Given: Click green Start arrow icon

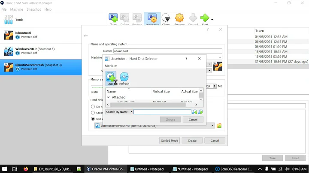Looking at the screenshot, I should 205,18.
